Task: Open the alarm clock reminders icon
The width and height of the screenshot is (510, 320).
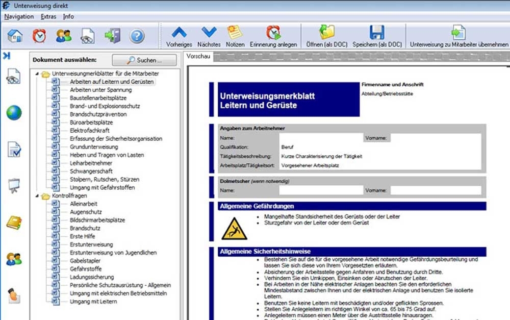Action: (x=39, y=36)
